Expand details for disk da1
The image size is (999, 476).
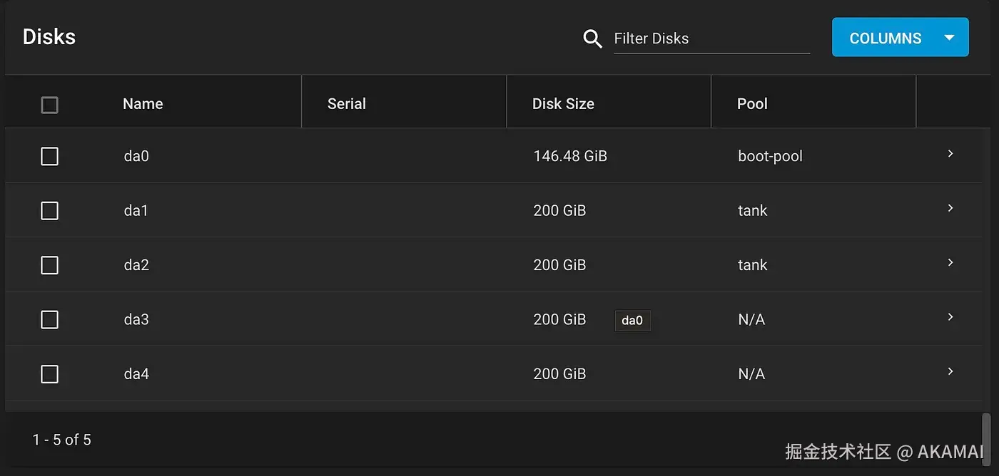950,208
